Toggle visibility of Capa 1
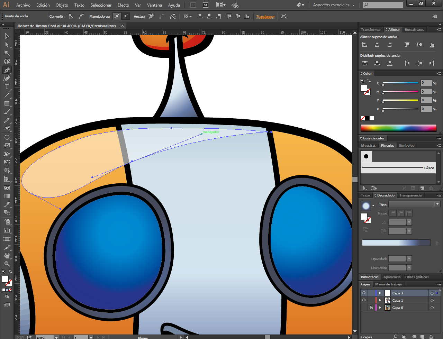 coord(364,300)
